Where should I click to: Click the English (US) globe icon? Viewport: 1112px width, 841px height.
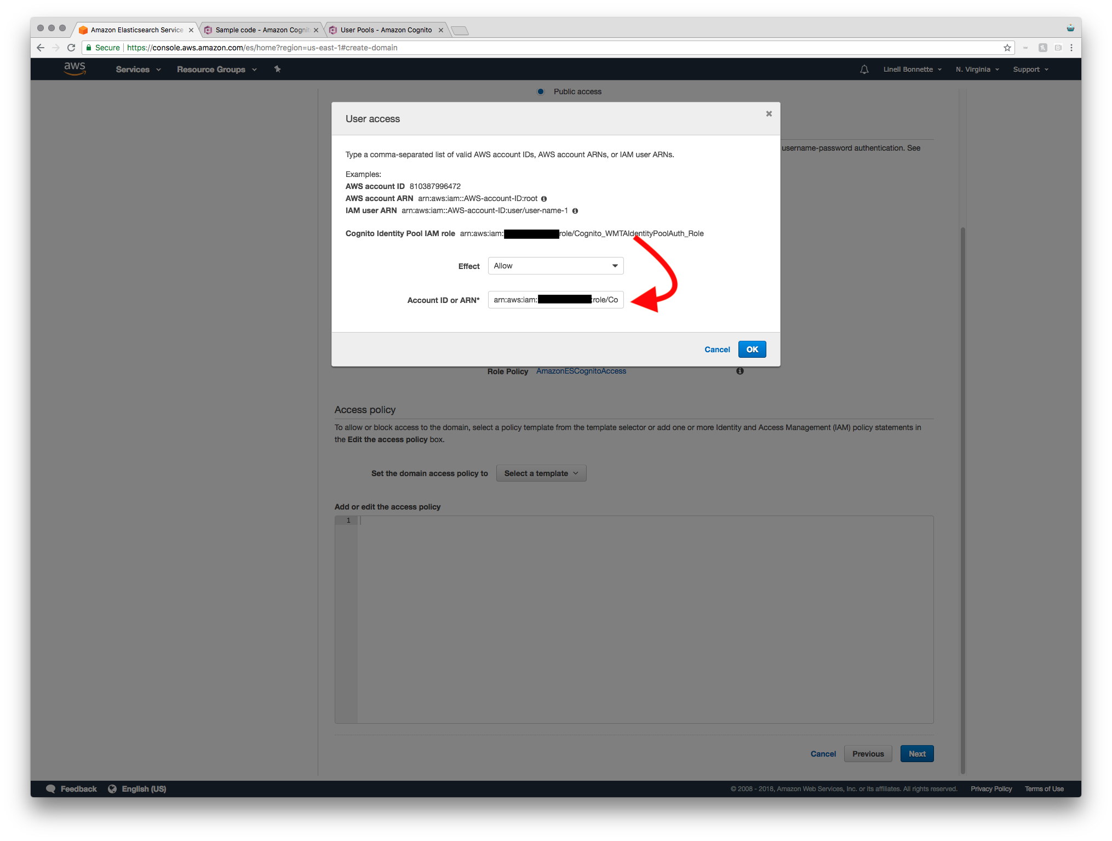[x=112, y=788]
